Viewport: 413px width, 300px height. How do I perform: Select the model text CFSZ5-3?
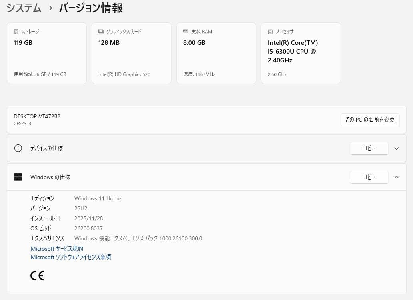coord(22,123)
